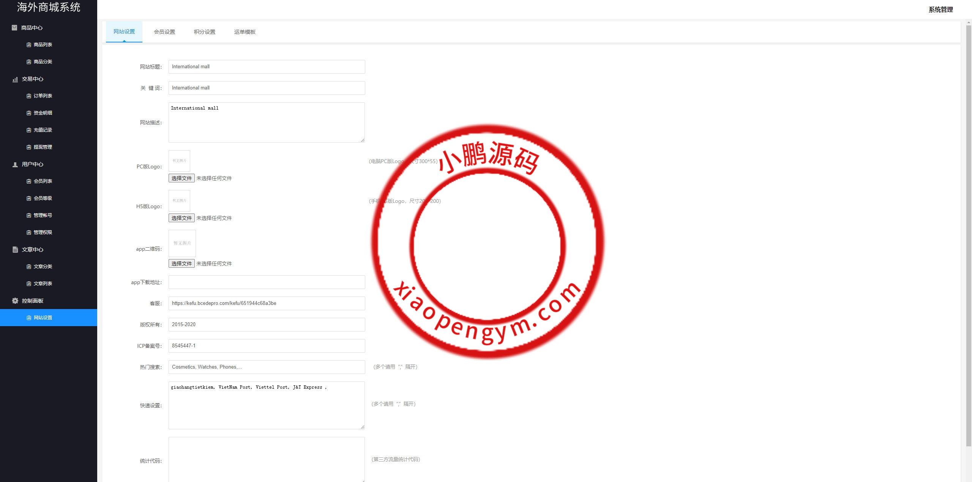The width and height of the screenshot is (972, 482).
Task: Click the H5版Logo placeholder thumbnail
Action: click(179, 201)
